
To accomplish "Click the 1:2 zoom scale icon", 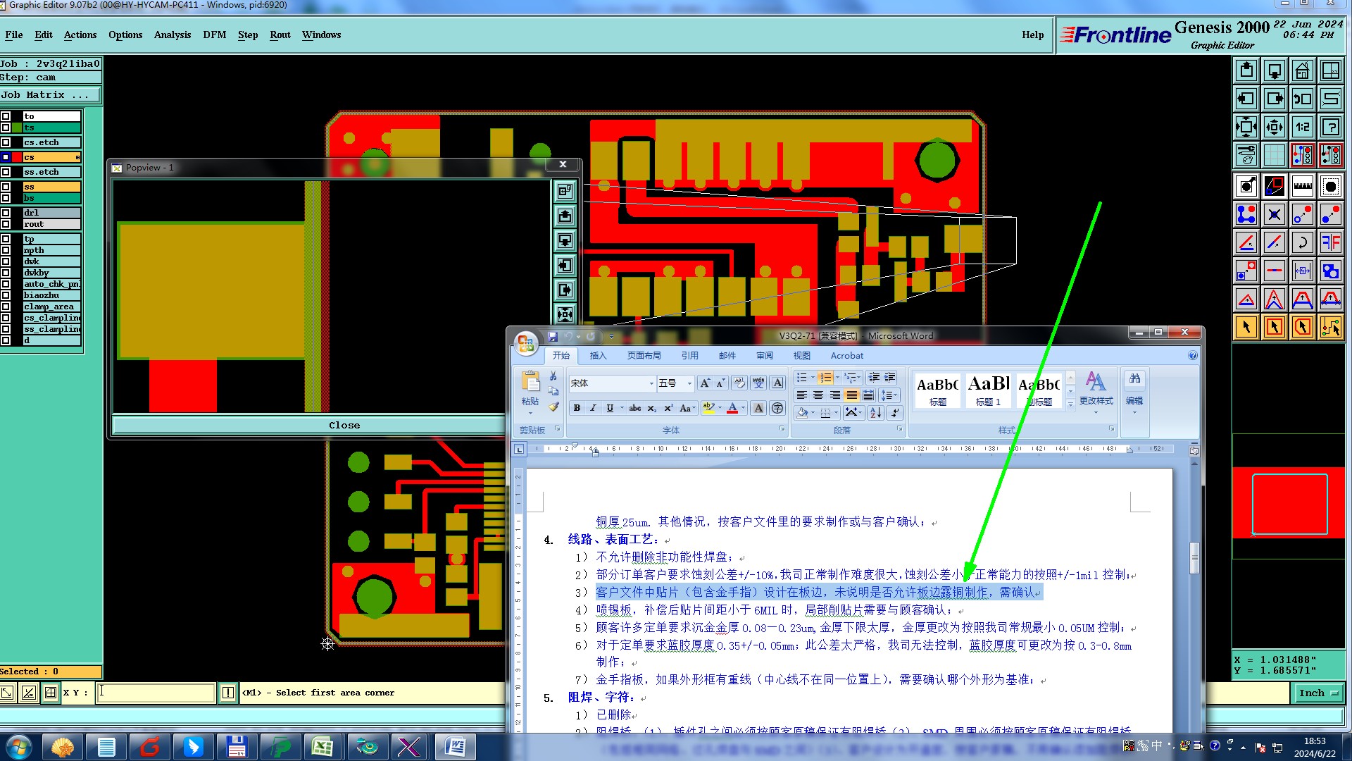I will [1302, 127].
